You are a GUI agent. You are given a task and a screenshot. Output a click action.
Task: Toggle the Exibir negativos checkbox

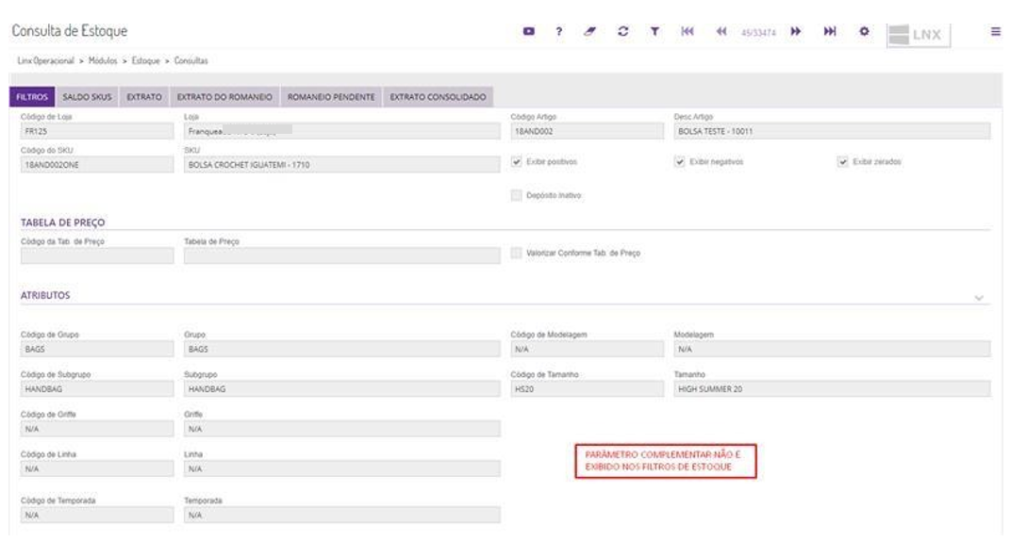[x=679, y=162]
